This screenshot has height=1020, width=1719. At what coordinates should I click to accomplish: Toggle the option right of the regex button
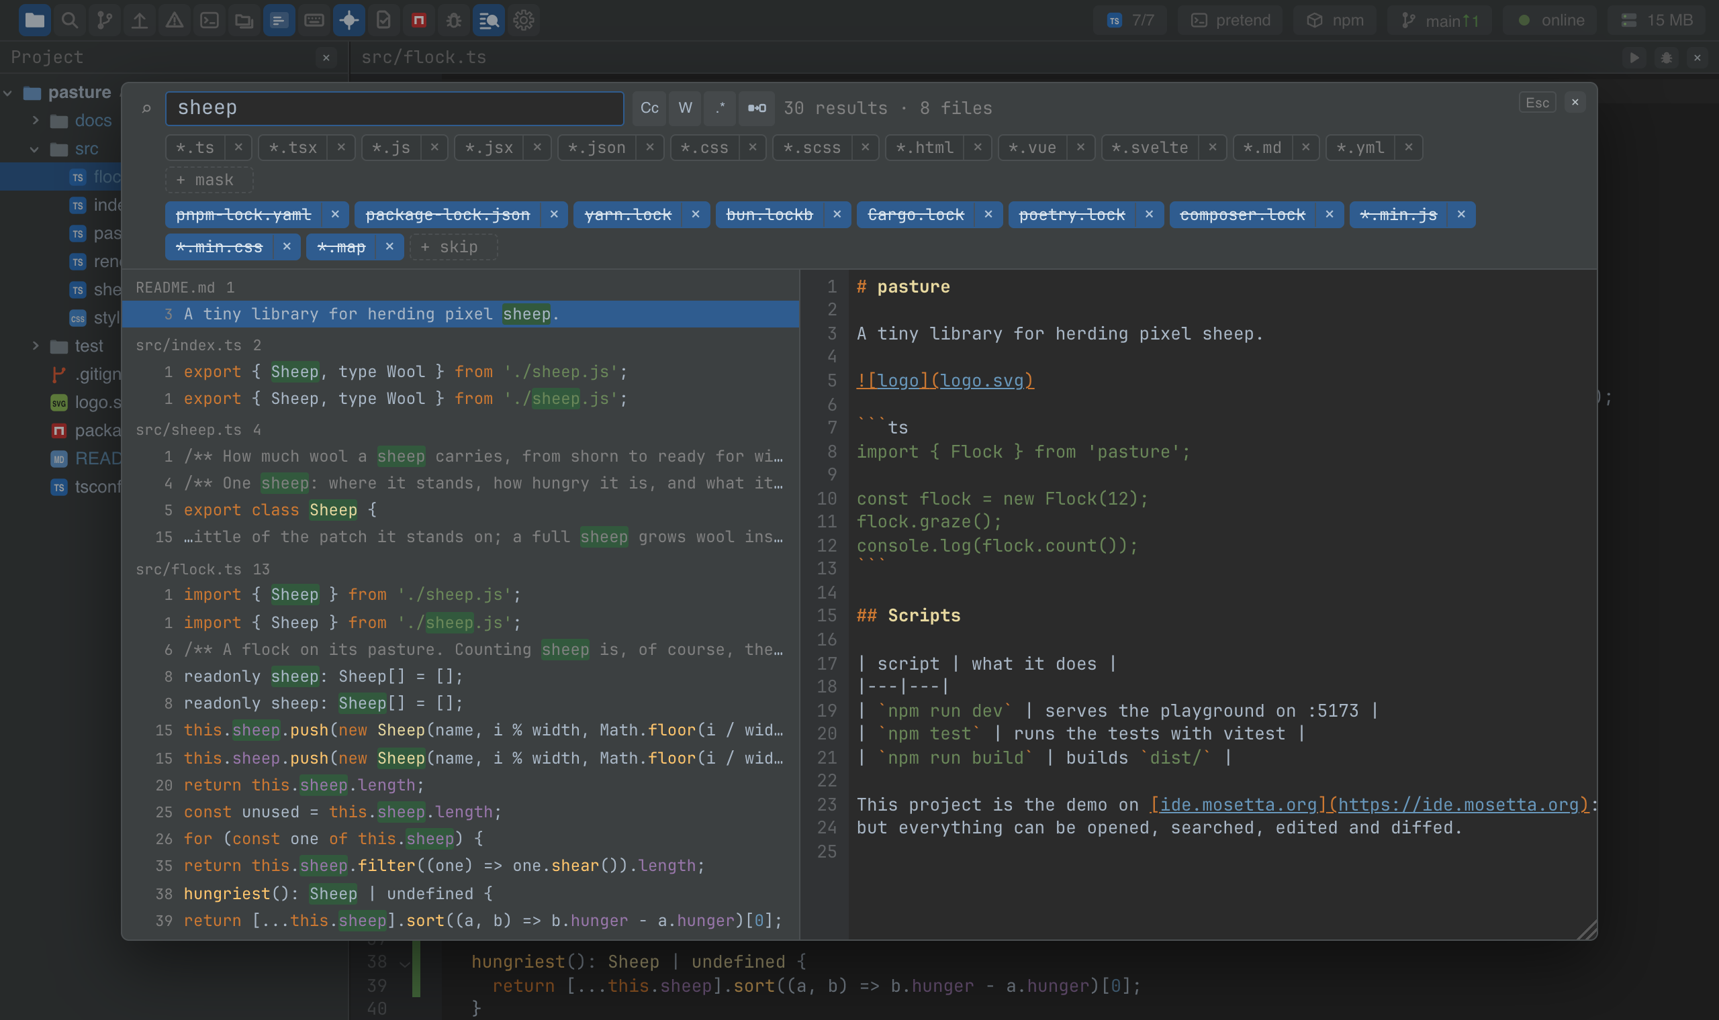[757, 108]
